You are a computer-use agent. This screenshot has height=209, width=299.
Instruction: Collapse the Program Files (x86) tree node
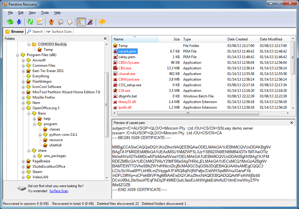pos(18,55)
